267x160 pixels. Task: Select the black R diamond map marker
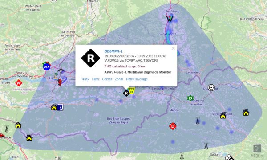[126, 93]
